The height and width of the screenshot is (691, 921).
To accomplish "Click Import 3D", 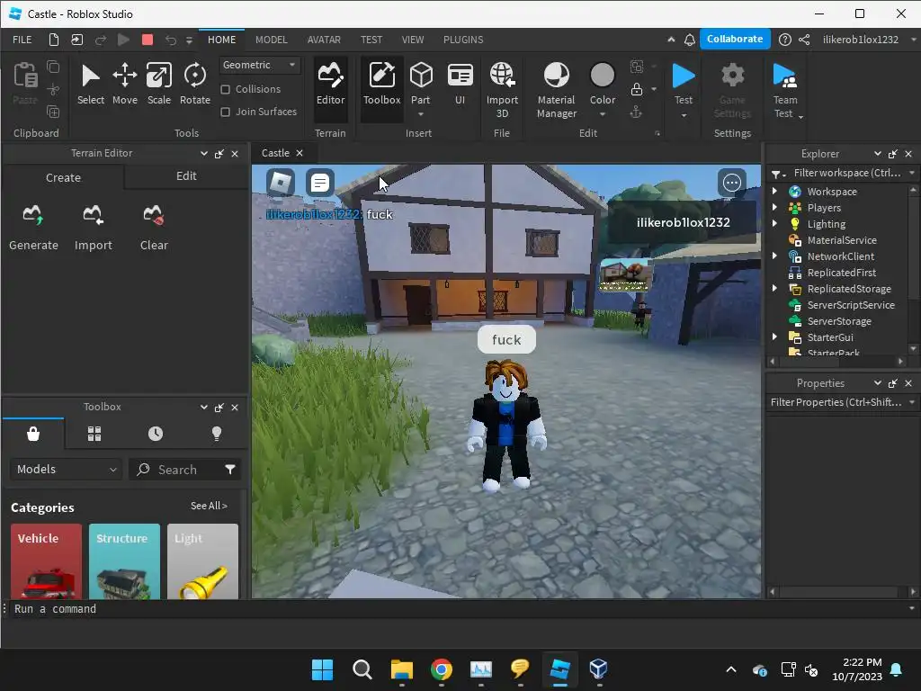I will coord(502,90).
